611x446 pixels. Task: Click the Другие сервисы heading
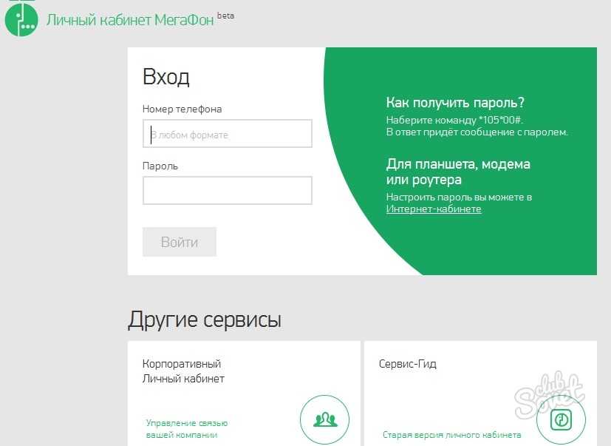[205, 320]
